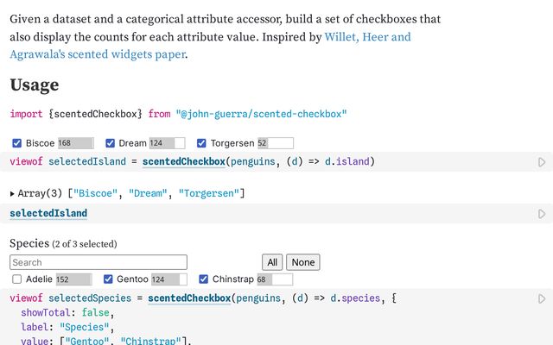Click the Adelie count bar showing 152

tap(73, 279)
